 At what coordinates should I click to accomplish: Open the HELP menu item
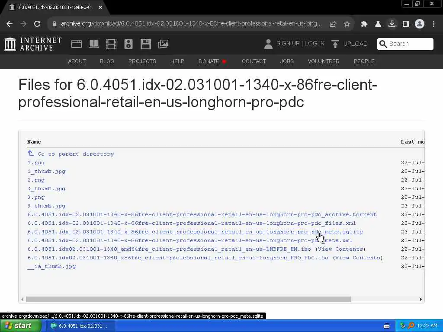tap(177, 61)
